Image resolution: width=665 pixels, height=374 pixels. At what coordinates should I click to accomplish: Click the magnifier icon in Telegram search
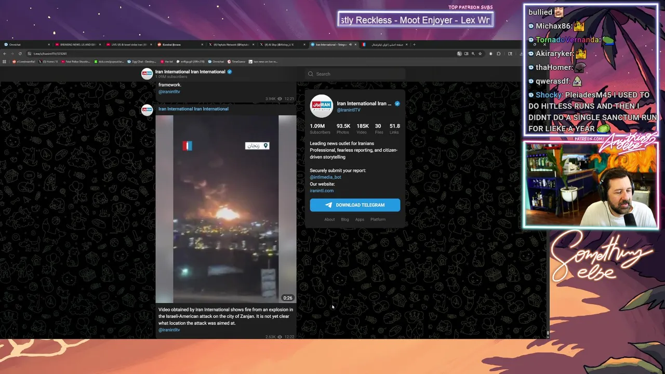point(311,74)
